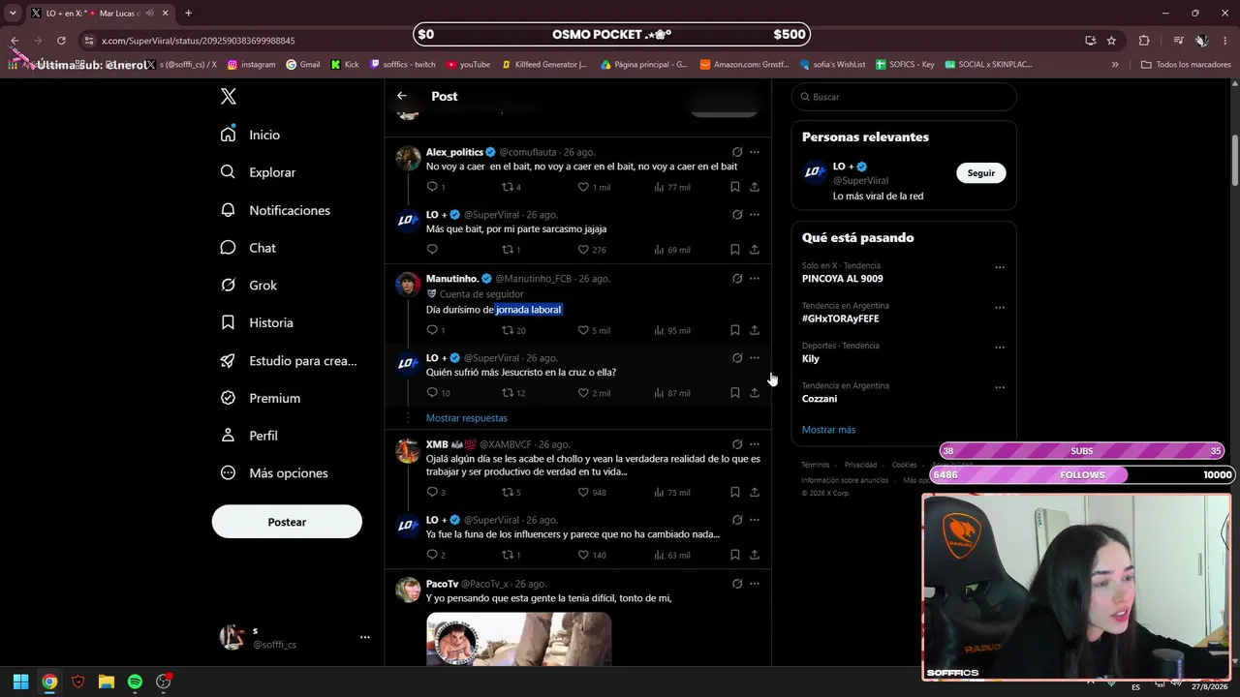Like the Alex_politics bait post
This screenshot has height=697, width=1240.
(583, 187)
